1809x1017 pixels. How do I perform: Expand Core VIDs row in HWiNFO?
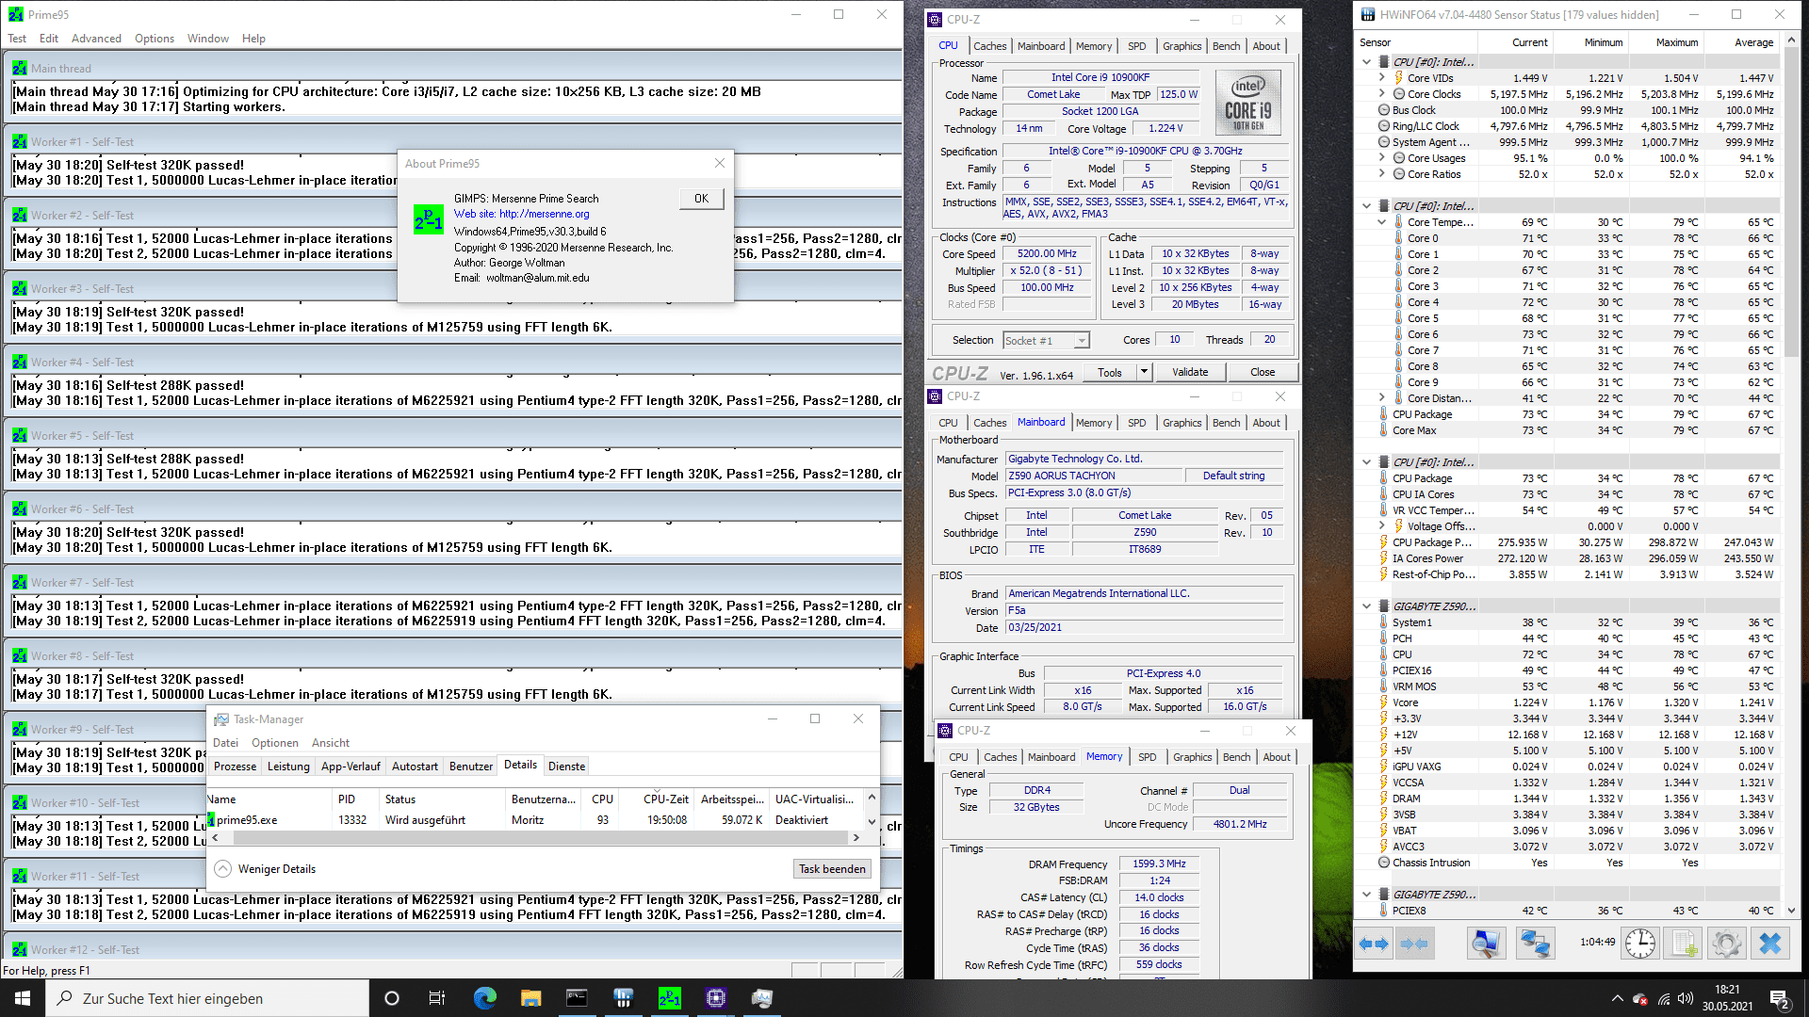pyautogui.click(x=1382, y=78)
